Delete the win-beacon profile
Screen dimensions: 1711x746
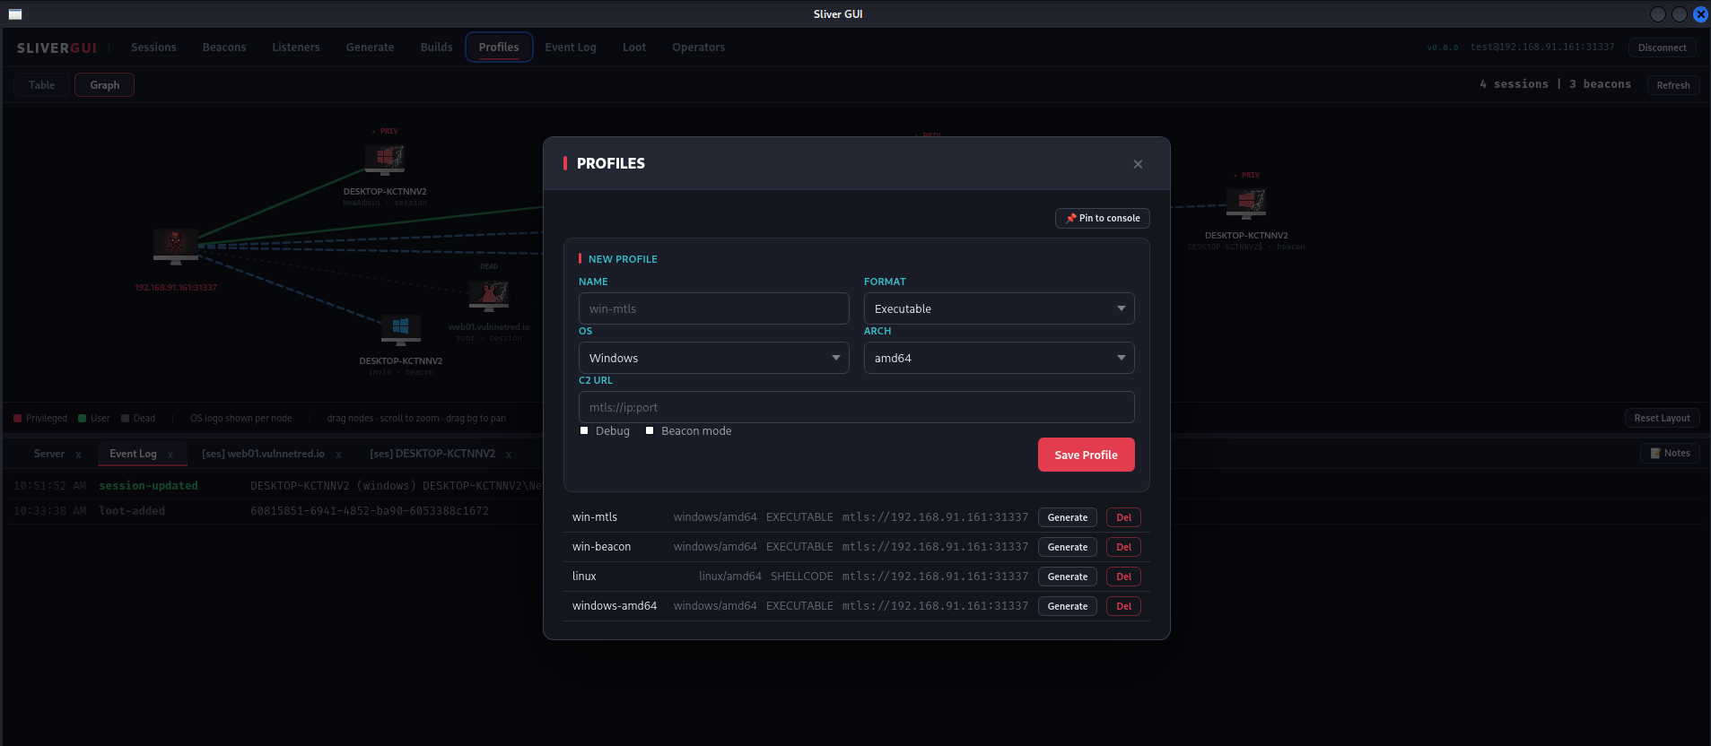click(1123, 547)
